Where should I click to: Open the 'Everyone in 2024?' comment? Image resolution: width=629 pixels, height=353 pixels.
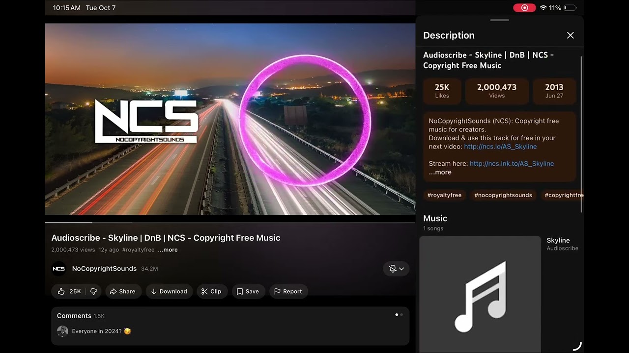pos(101,331)
